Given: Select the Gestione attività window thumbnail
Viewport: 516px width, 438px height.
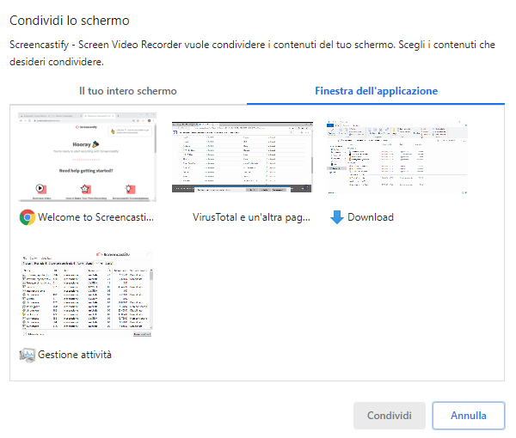Looking at the screenshot, I should pos(87,294).
